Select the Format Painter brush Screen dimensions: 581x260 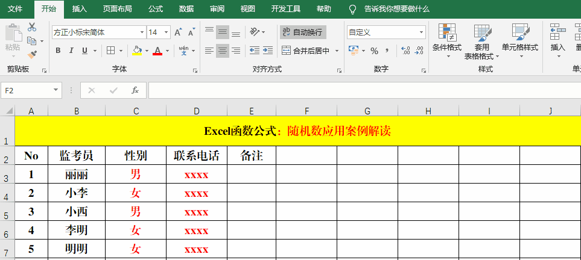[x=32, y=54]
